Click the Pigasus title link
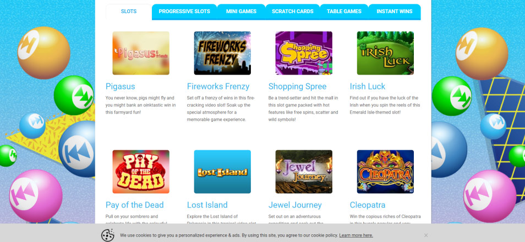This screenshot has width=525, height=242. pyautogui.click(x=120, y=87)
